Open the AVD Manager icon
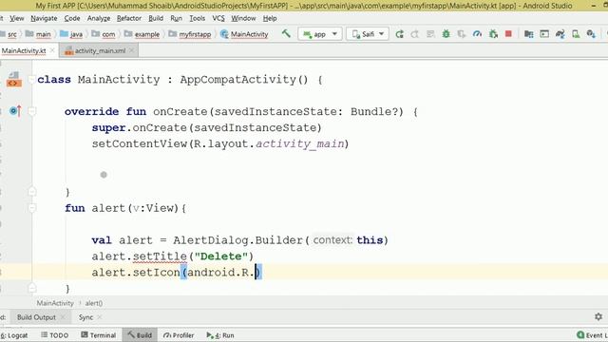 coord(576,34)
